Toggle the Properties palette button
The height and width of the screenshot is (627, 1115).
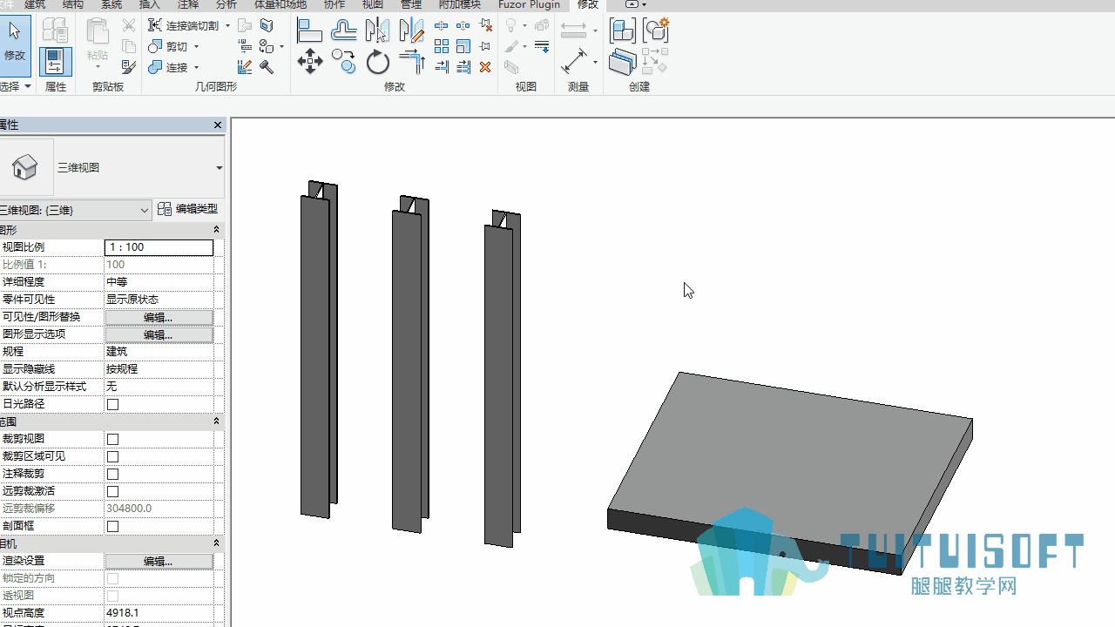(55, 62)
